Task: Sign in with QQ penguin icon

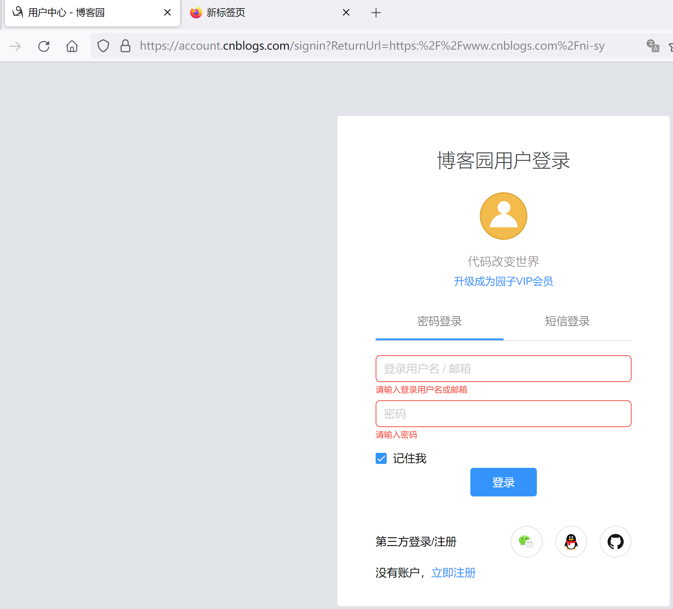Action: coord(571,541)
